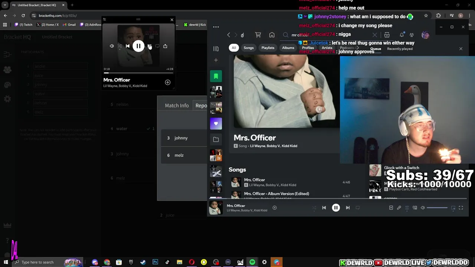Toggle repeat in Spotify bottom bar

pos(358,208)
